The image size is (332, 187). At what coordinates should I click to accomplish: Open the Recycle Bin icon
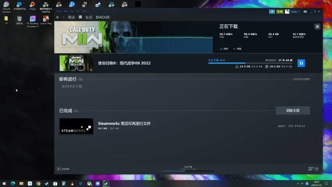click(19, 20)
